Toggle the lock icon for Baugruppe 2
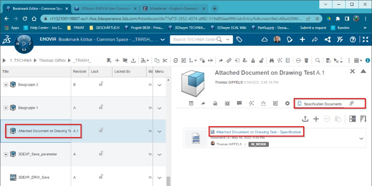Viewport: 372px width, 186px height. [x=101, y=84]
